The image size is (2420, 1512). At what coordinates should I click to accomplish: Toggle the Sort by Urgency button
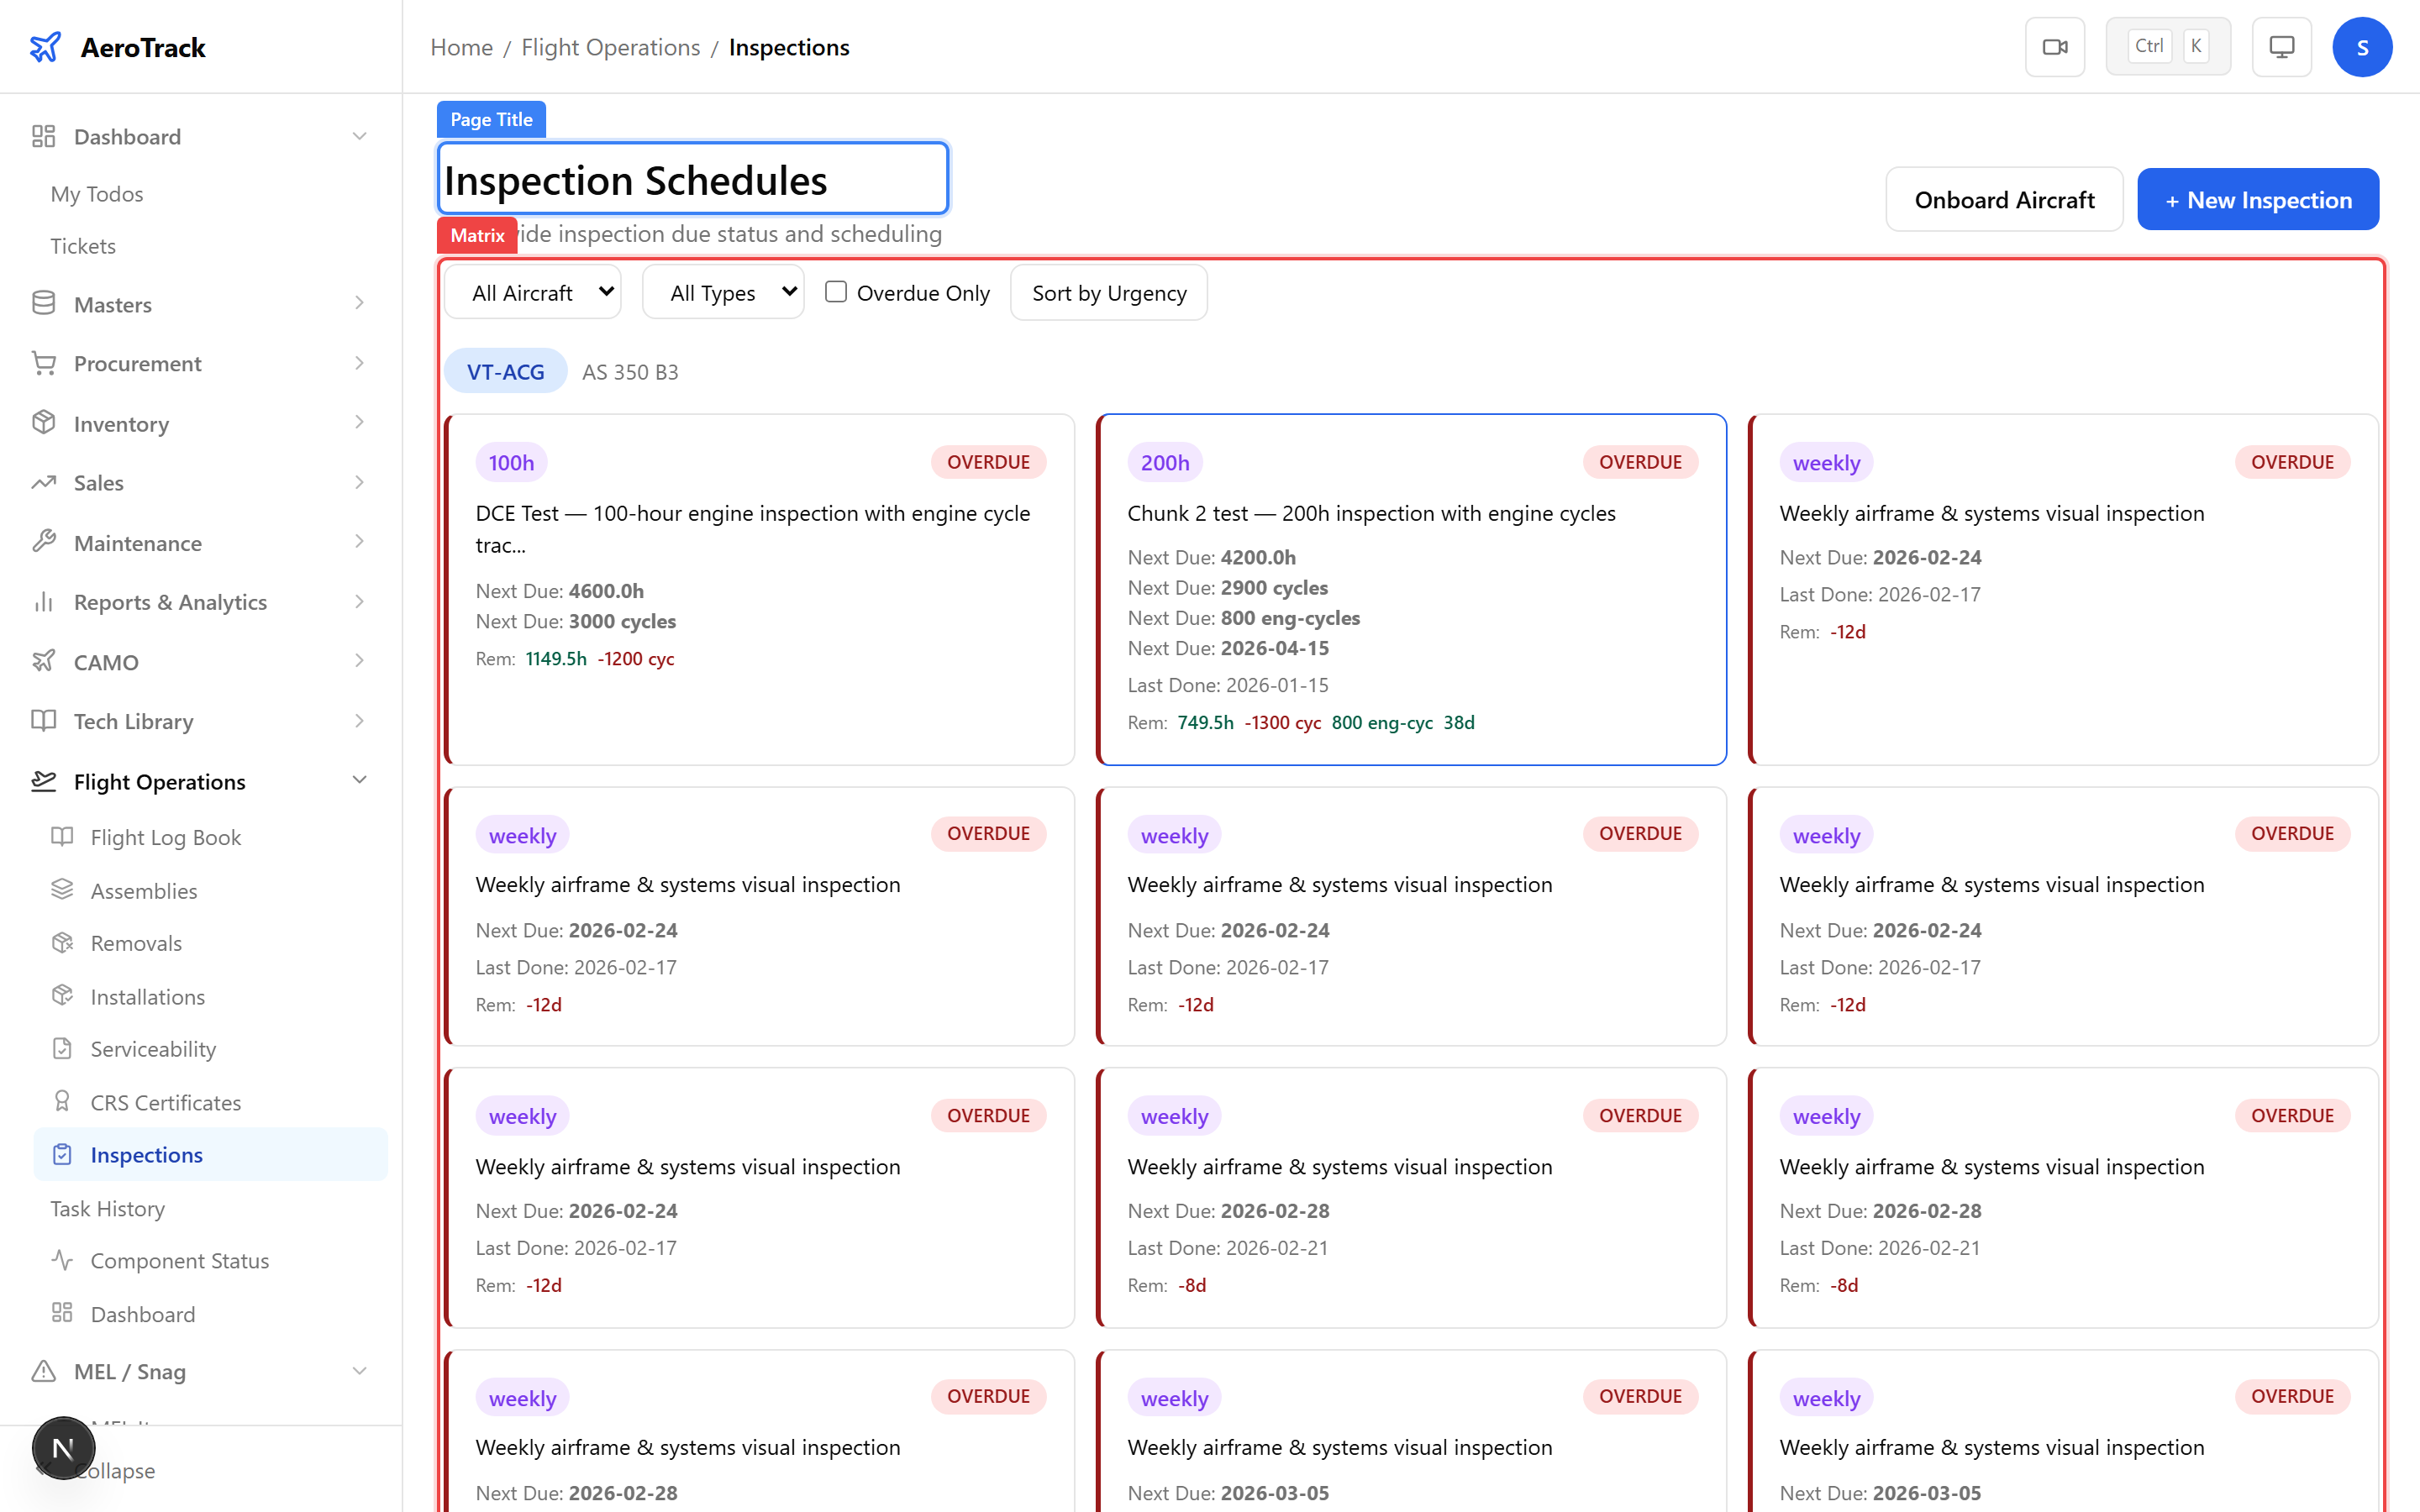pyautogui.click(x=1108, y=293)
